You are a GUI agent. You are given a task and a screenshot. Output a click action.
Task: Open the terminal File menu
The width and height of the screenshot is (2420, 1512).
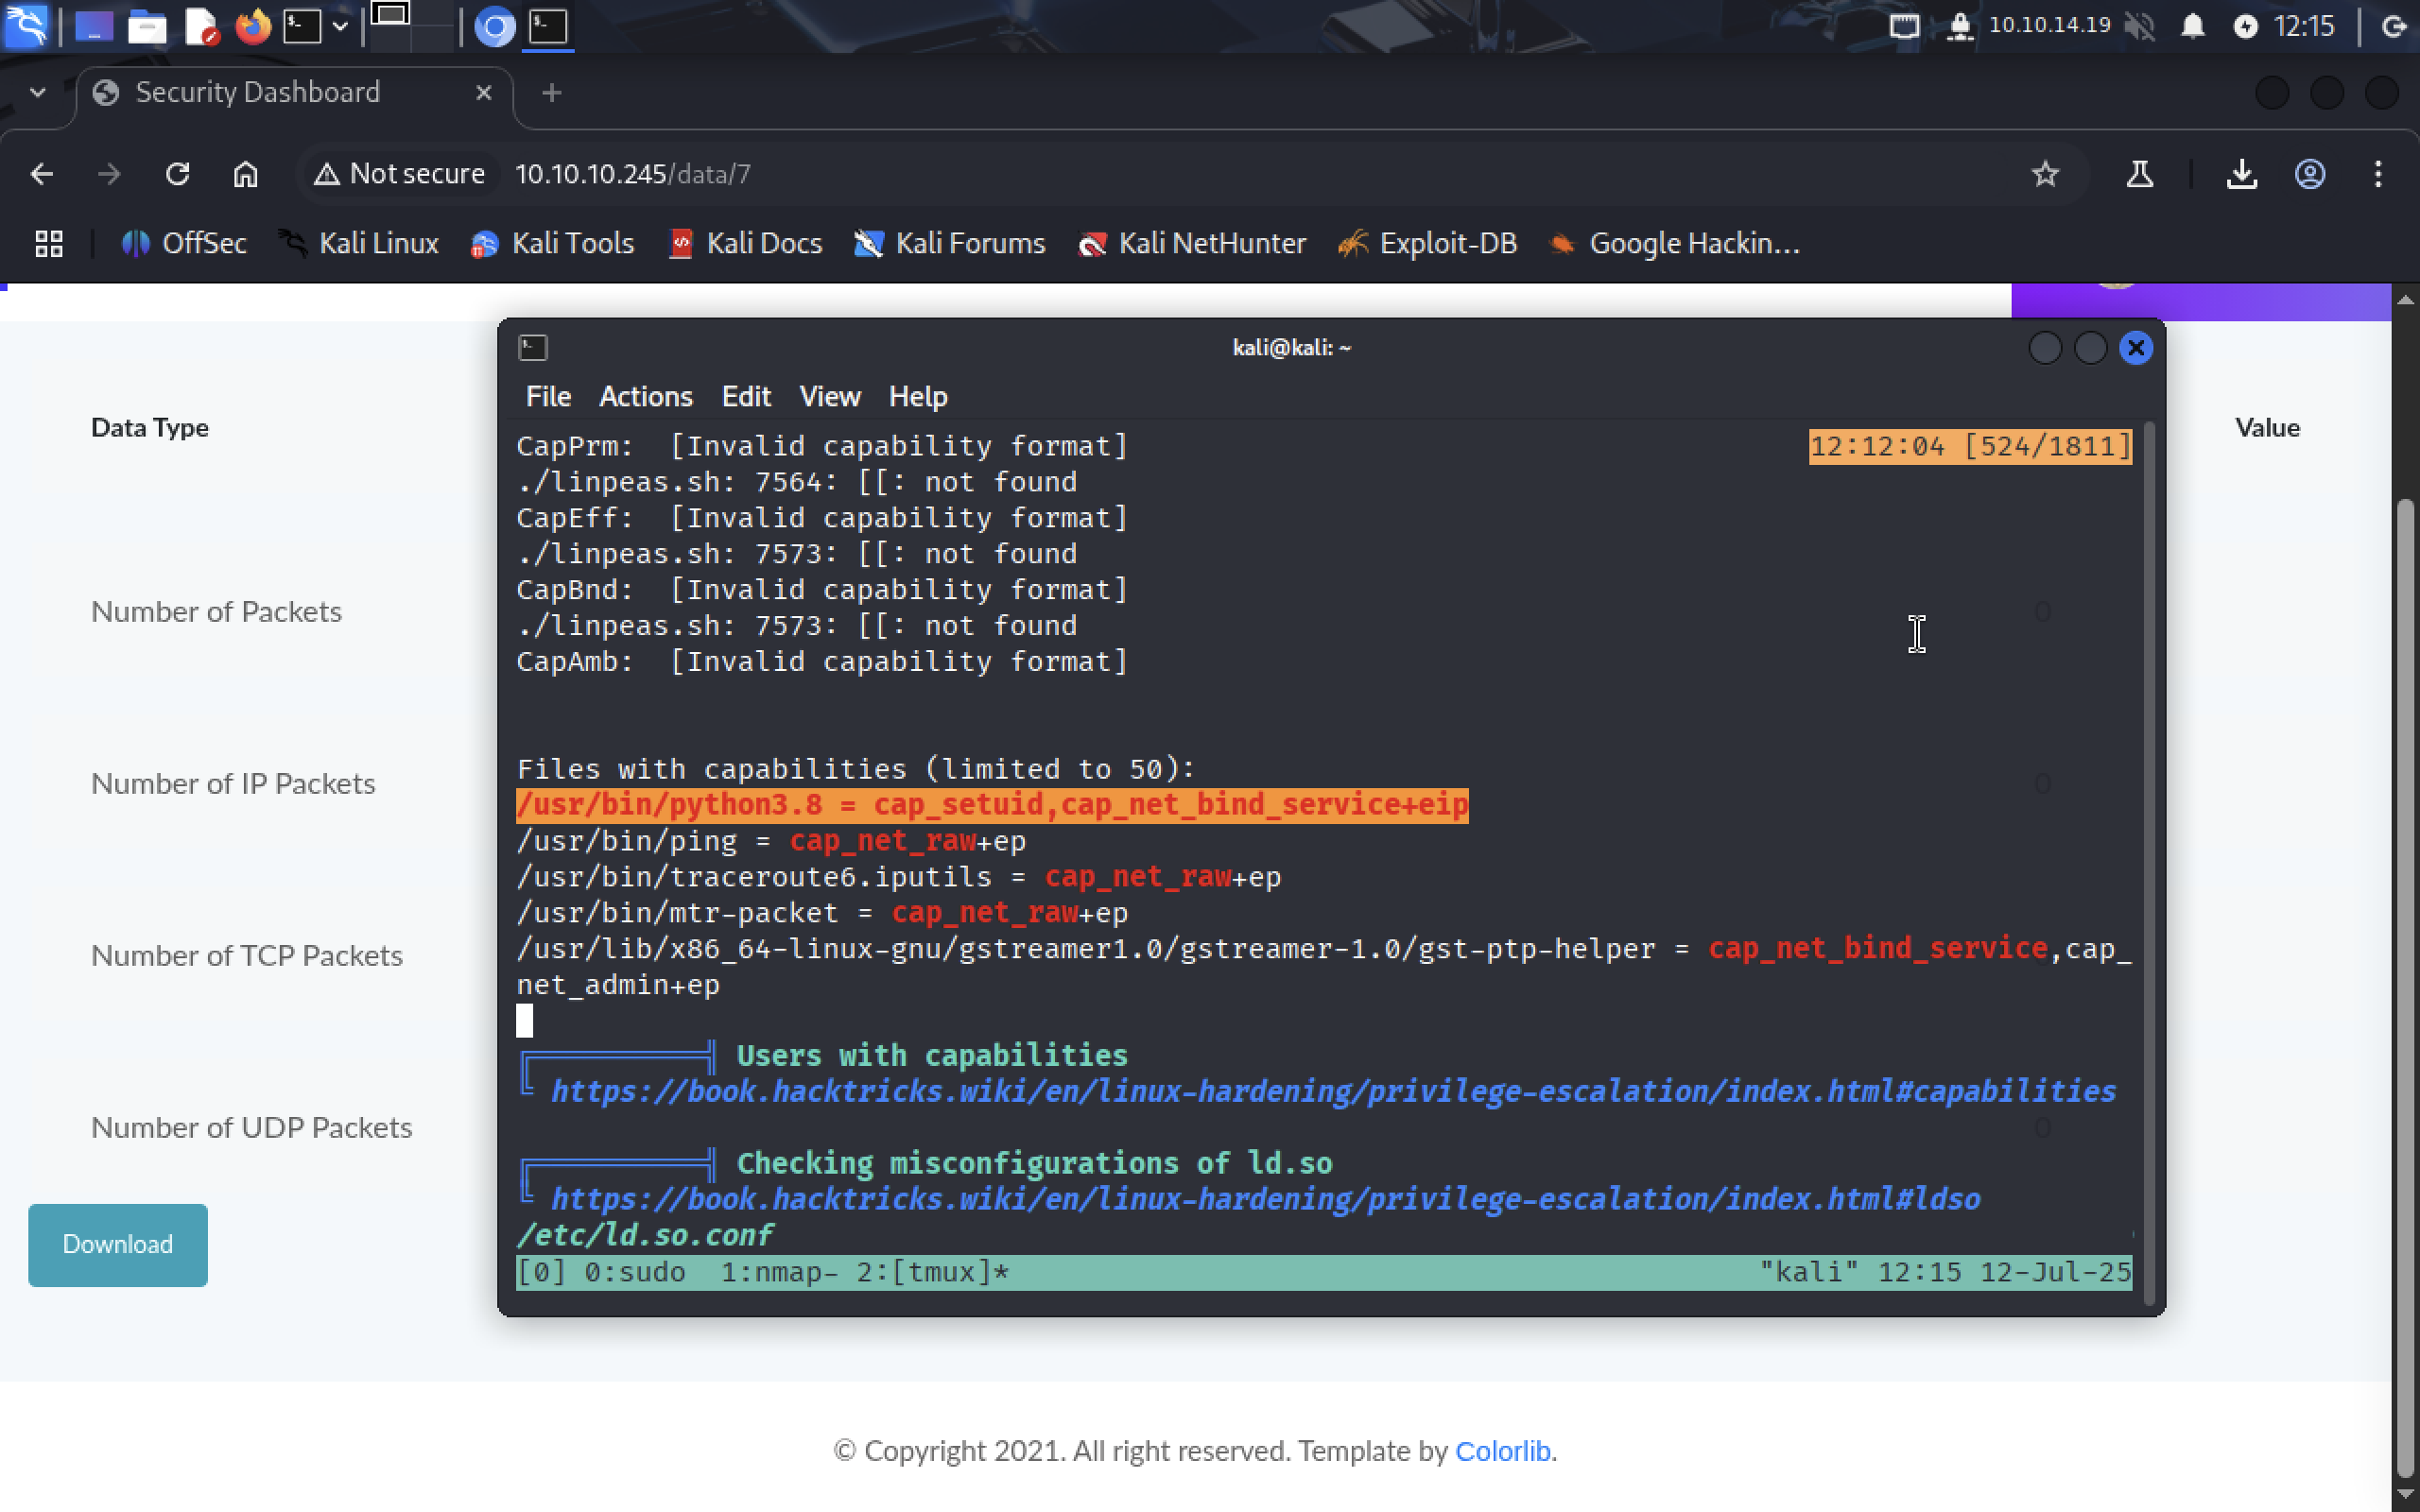[548, 397]
